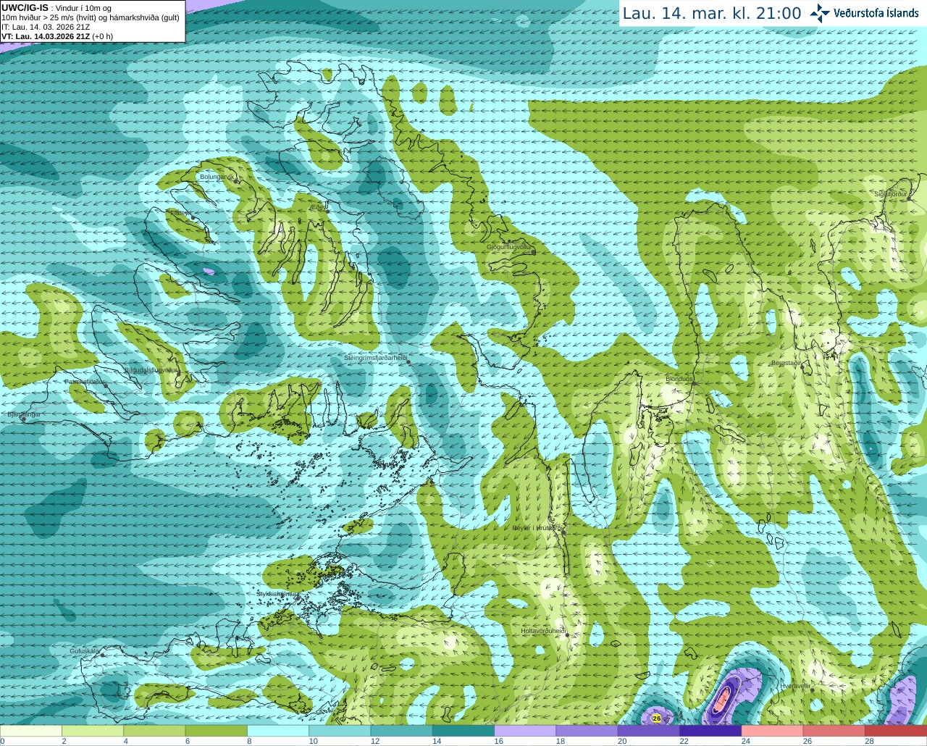Viewport: 927px width, 746px height.
Task: Click the Veðurstofa Íslands logo icon
Action: (x=819, y=13)
